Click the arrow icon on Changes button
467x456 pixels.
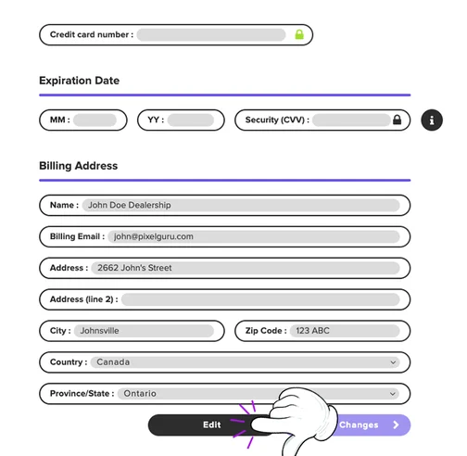[396, 425]
